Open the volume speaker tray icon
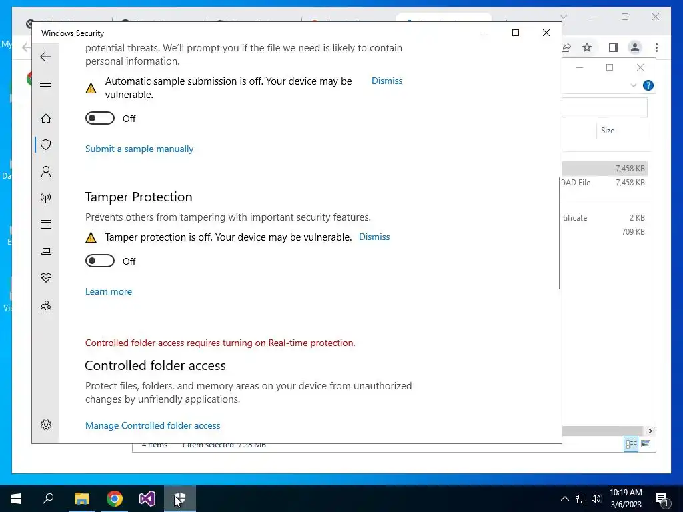 coord(596,499)
